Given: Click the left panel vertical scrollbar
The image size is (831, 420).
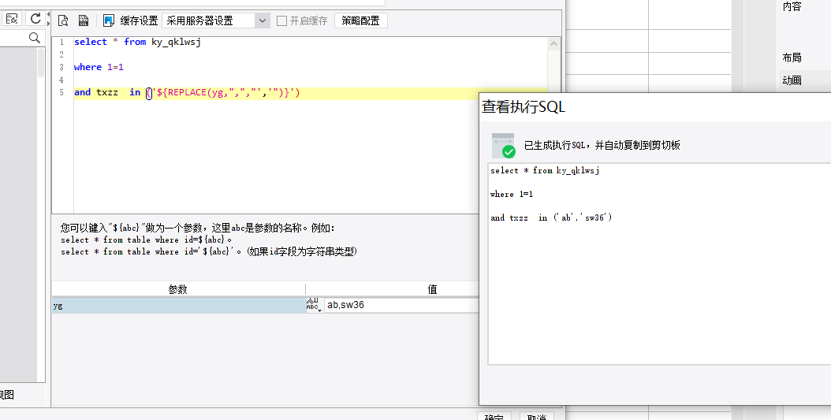Looking at the screenshot, I should 41,64.
